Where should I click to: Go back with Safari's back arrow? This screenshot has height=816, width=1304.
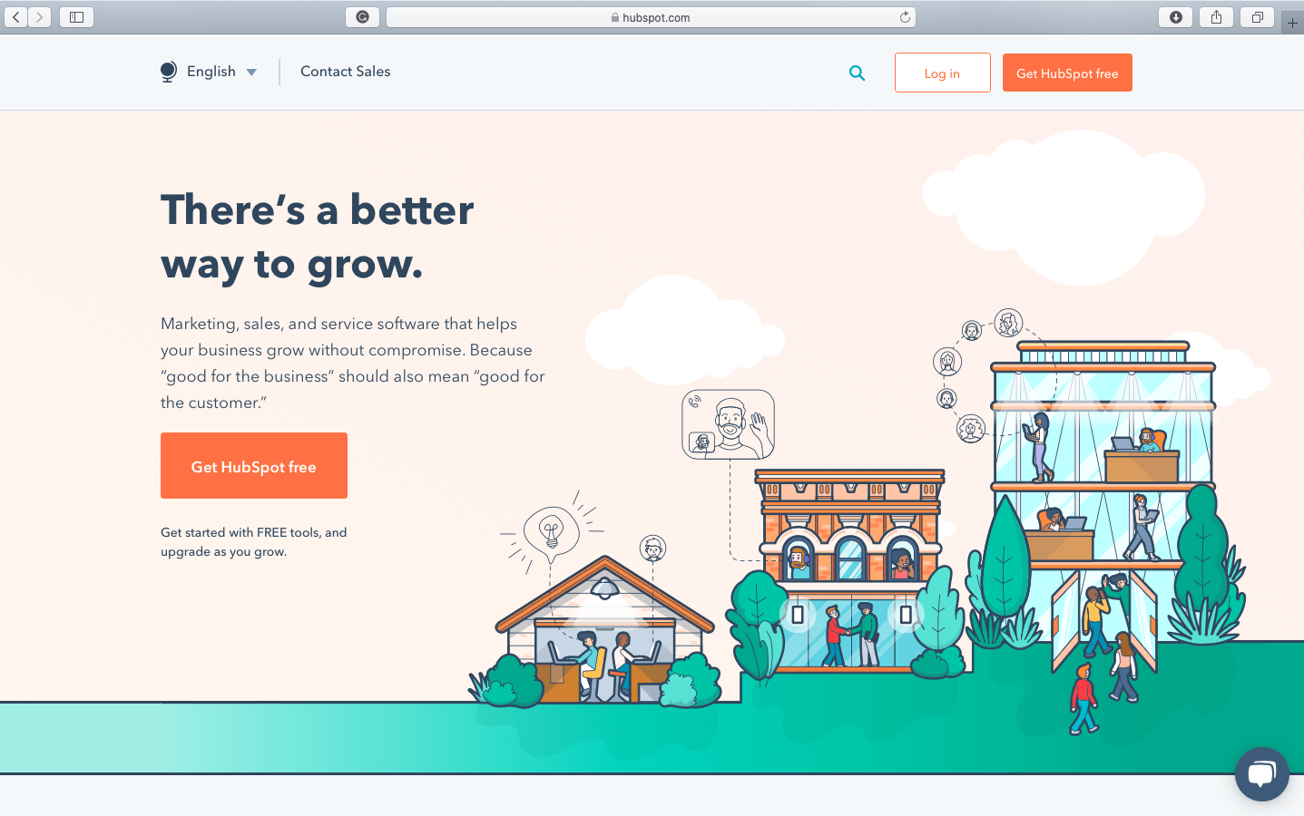coord(16,17)
